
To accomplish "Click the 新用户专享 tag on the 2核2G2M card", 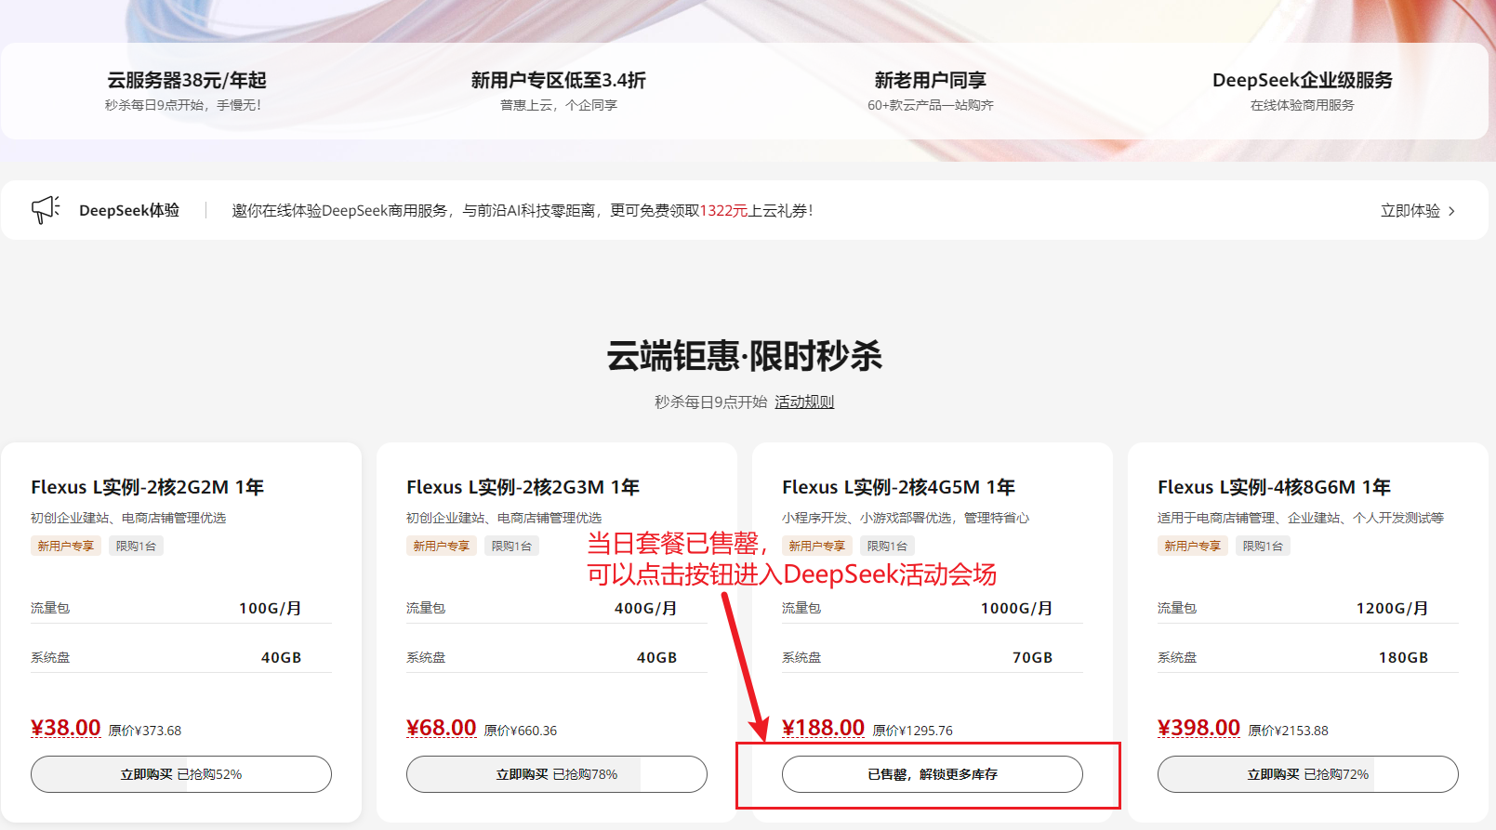I will coord(66,546).
